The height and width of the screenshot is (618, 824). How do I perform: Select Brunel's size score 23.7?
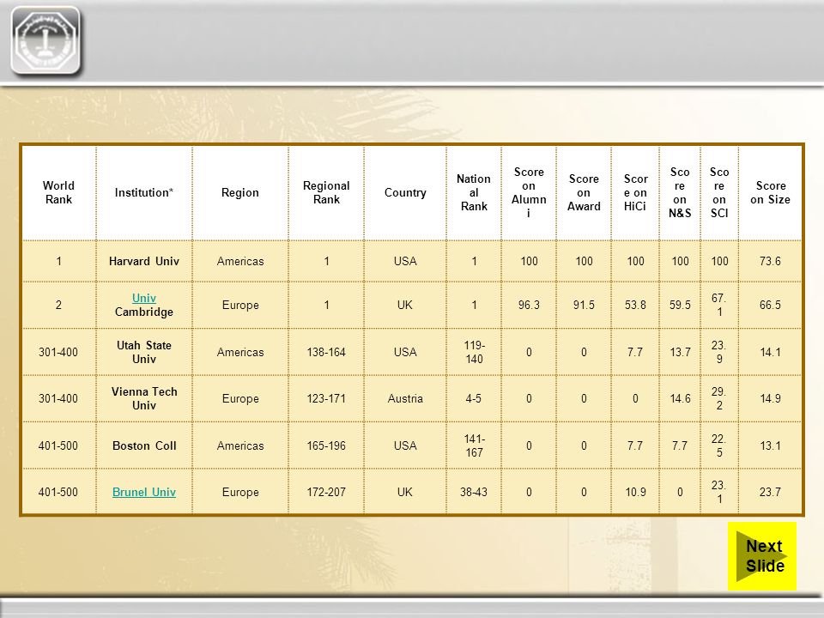pos(771,492)
